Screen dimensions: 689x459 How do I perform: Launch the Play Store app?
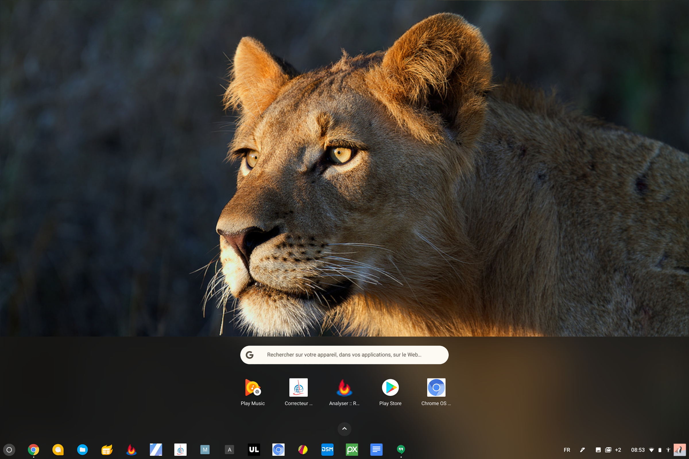[x=390, y=392]
